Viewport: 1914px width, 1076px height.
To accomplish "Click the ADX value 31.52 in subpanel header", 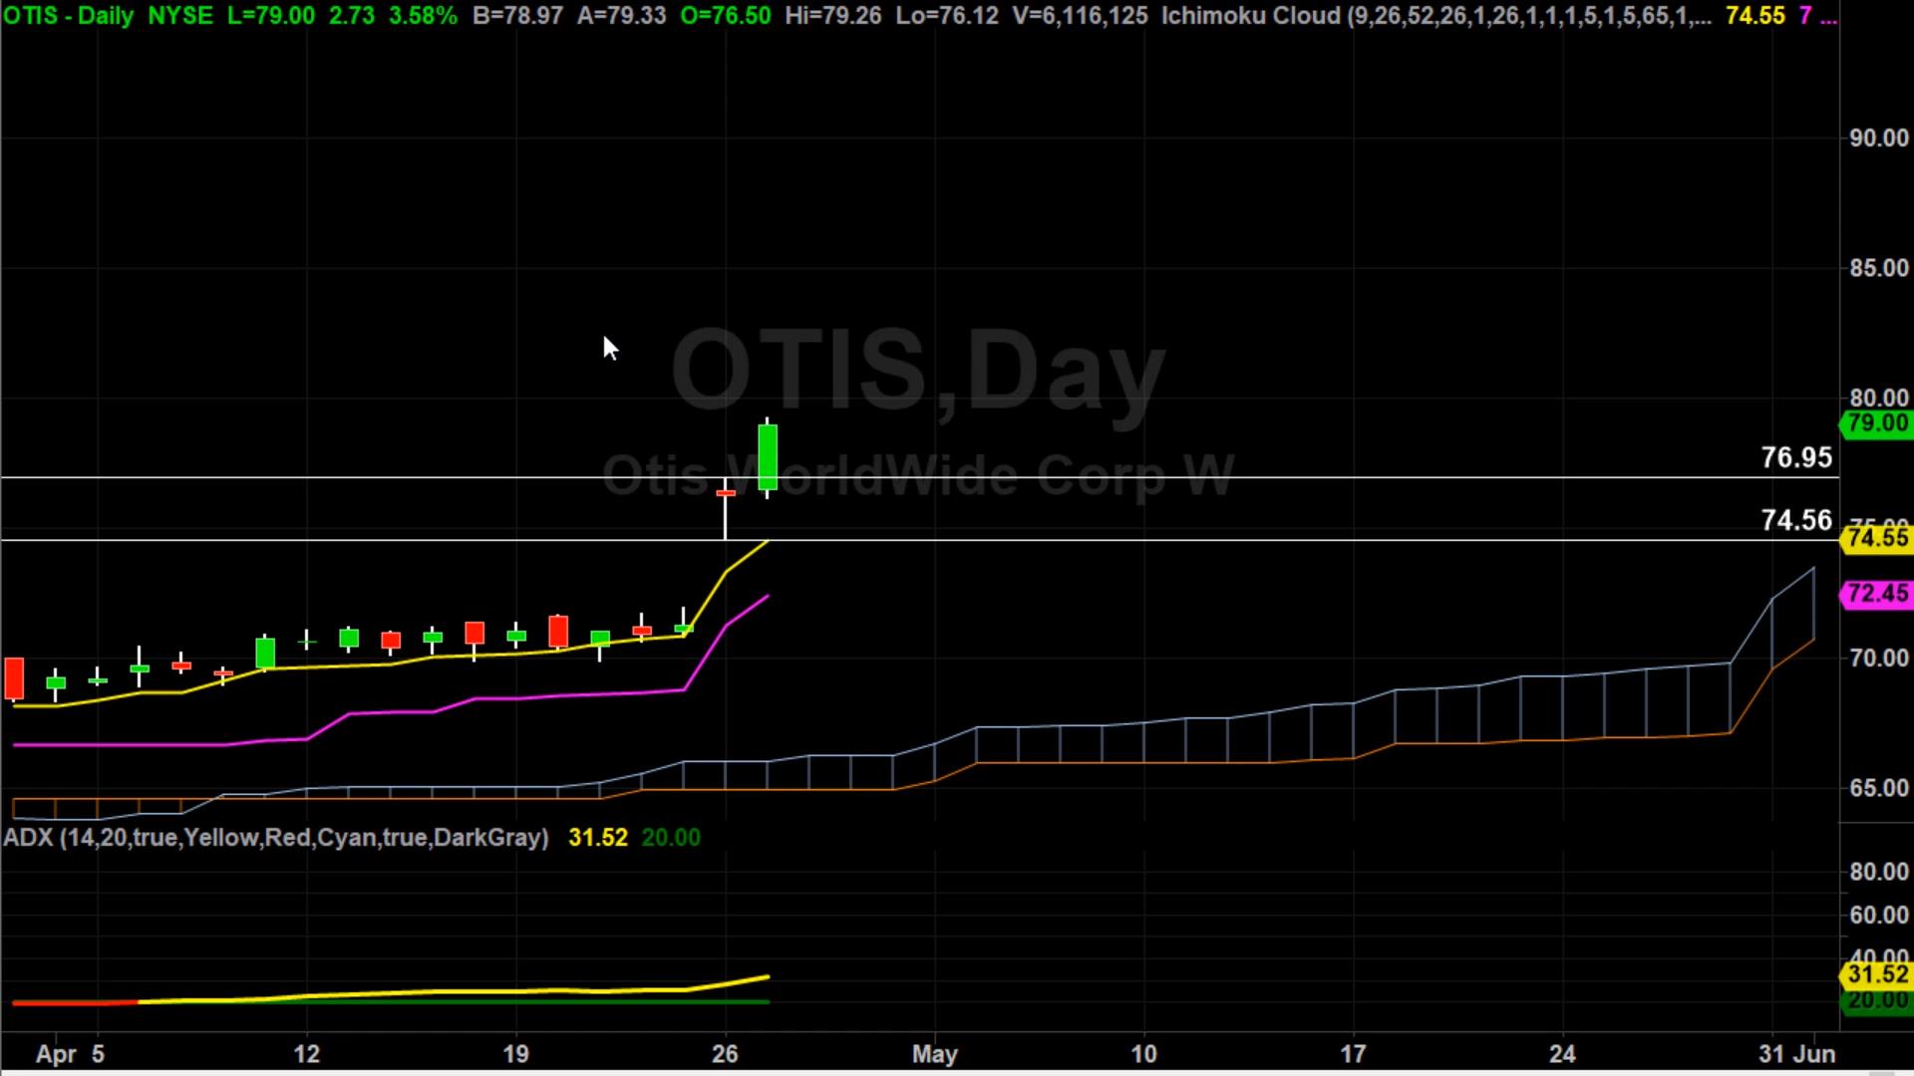I will (598, 837).
